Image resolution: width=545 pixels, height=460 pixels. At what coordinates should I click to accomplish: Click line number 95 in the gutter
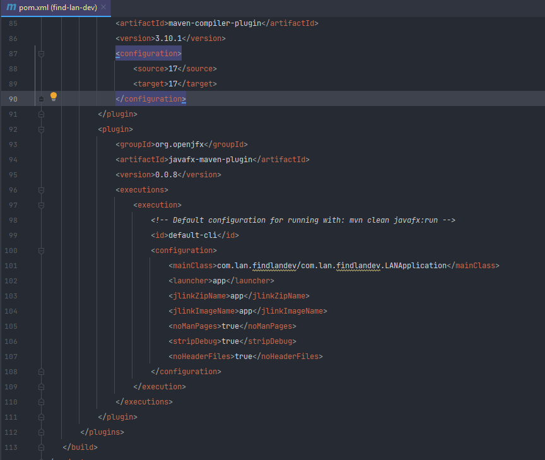pyautogui.click(x=13, y=175)
